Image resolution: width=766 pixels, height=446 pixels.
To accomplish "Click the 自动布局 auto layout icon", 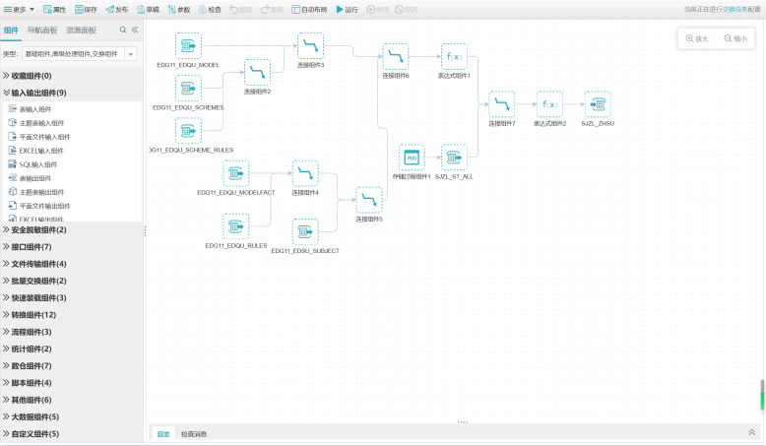I will [309, 9].
